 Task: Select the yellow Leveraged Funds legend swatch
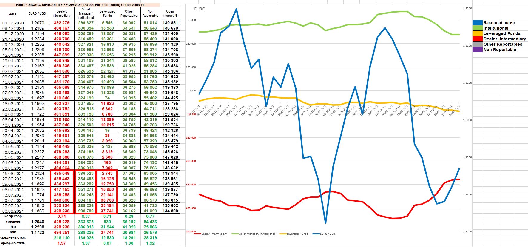pos(478,33)
